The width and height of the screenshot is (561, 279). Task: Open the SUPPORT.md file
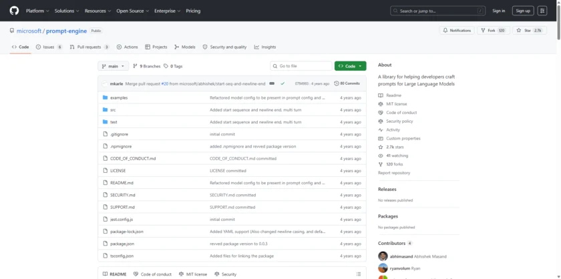point(122,207)
